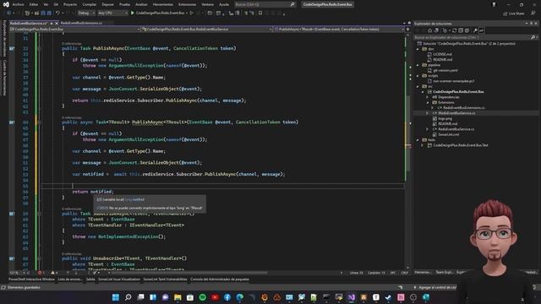The height and width of the screenshot is (304, 541).
Task: Open Spotify from the taskbar
Action: pos(203,297)
